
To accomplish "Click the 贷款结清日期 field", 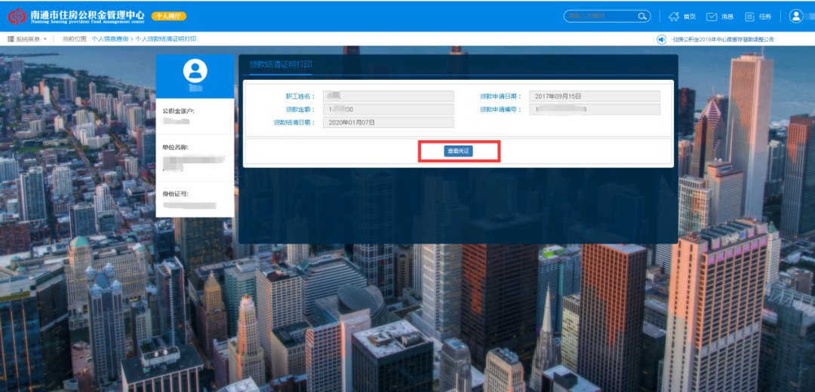I will [x=389, y=122].
